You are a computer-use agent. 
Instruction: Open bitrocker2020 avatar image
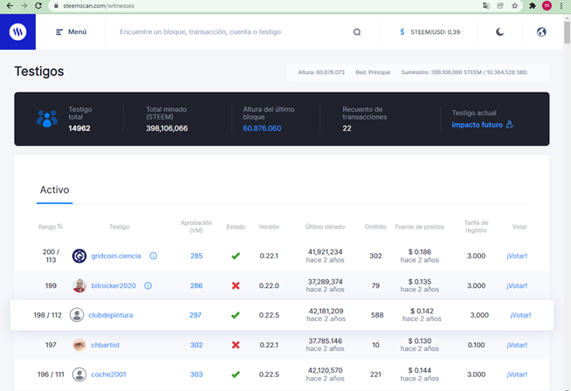point(79,285)
